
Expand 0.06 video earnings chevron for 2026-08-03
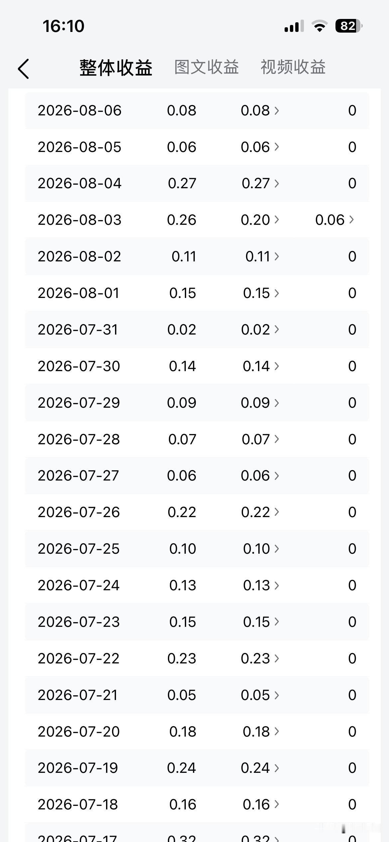pyautogui.click(x=351, y=219)
